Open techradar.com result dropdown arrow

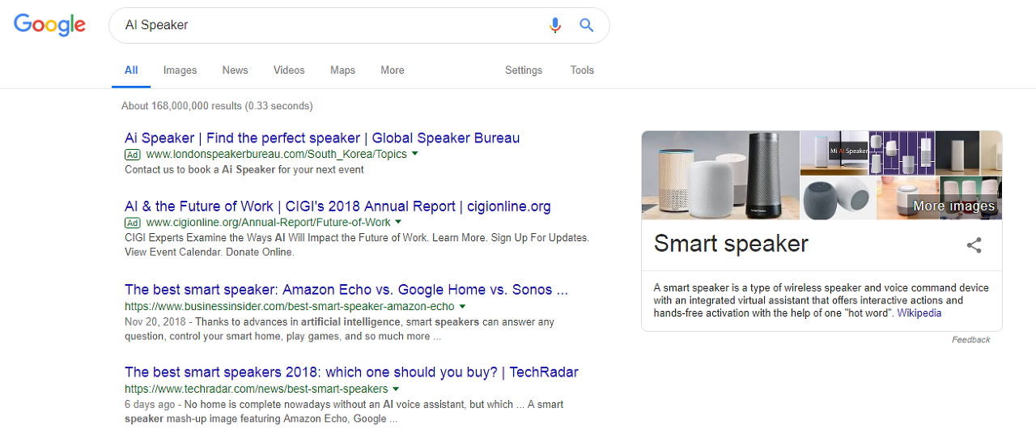pyautogui.click(x=397, y=389)
